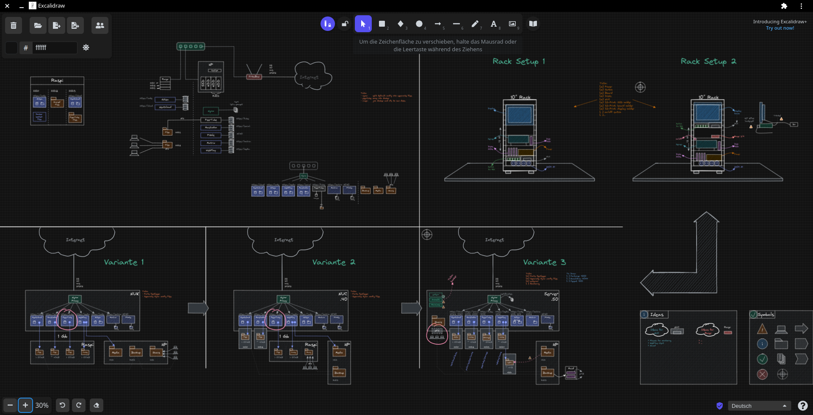Viewport: 813px width, 415px height.
Task: Select the Line tool
Action: point(456,24)
